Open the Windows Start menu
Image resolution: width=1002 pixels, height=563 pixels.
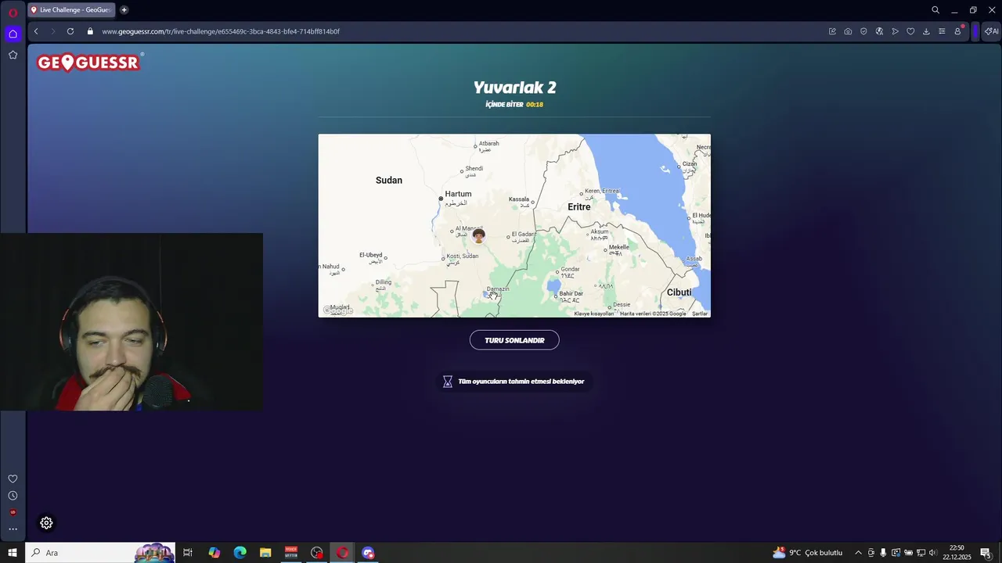pos(13,553)
